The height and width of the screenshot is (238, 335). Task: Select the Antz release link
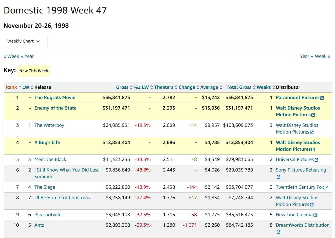[x=39, y=225]
